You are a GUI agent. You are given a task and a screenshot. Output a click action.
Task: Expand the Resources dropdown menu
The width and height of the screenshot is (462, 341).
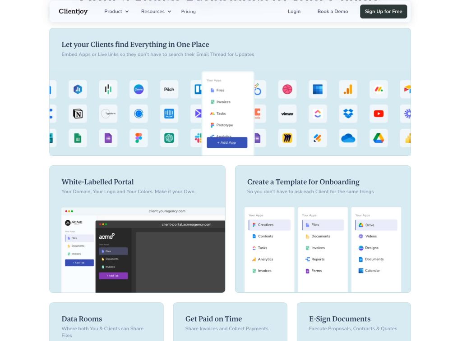156,11
